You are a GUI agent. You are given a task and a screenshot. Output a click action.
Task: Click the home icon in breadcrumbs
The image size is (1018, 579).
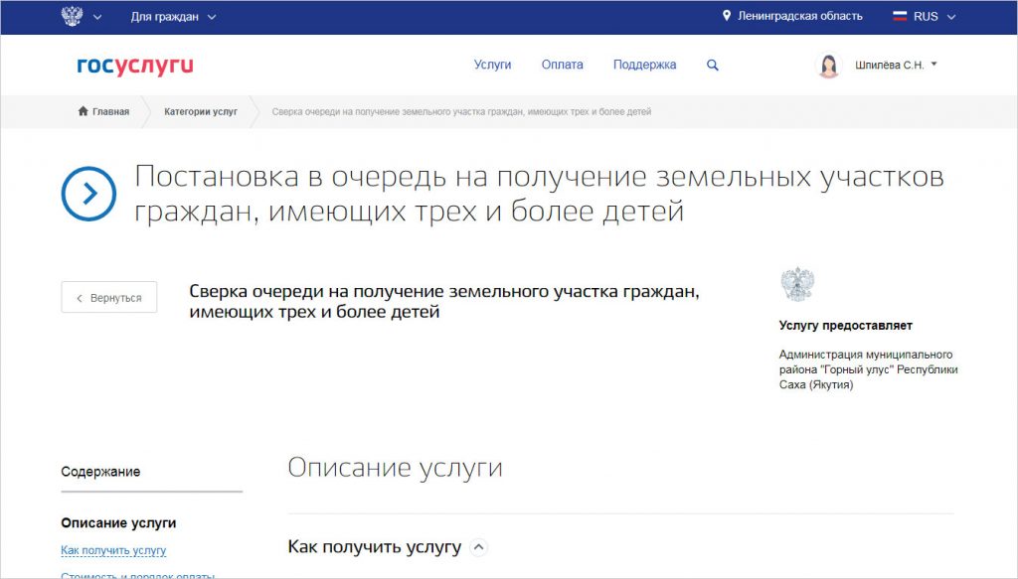point(84,111)
